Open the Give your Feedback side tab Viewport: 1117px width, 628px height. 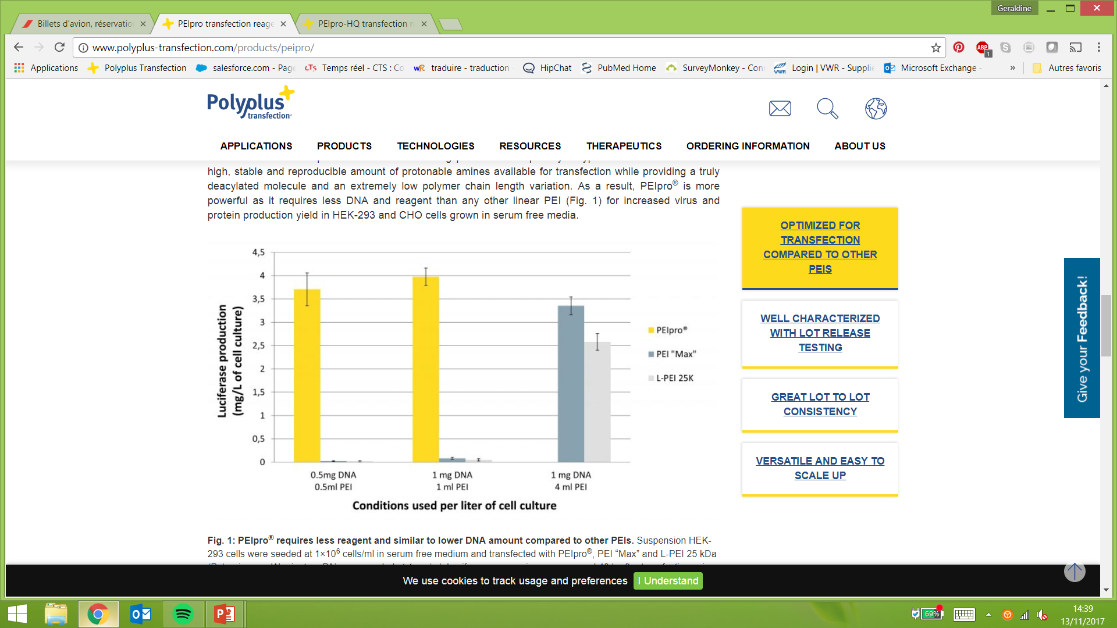click(1082, 338)
